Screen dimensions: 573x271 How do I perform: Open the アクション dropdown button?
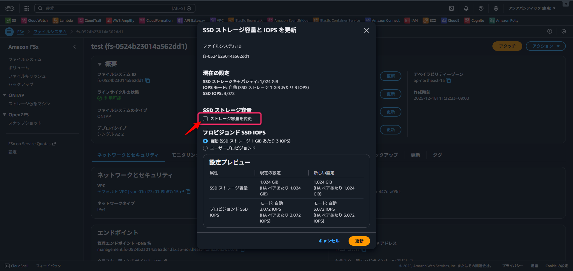546,46
